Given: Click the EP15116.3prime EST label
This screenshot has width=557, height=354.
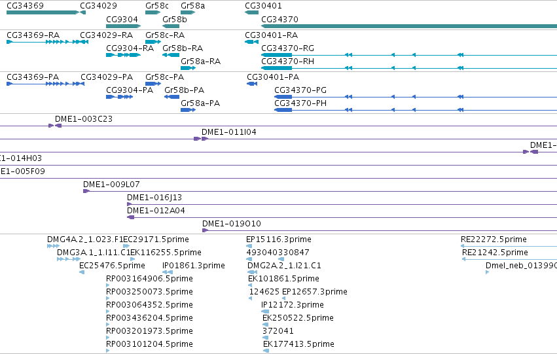Looking at the screenshot, I should point(279,239).
